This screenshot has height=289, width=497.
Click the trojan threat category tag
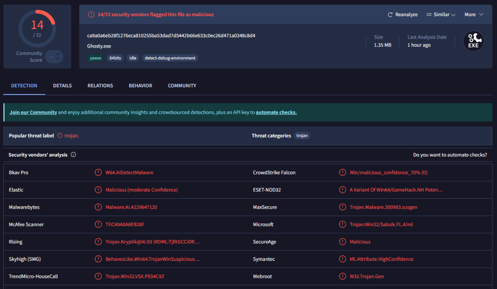click(302, 135)
